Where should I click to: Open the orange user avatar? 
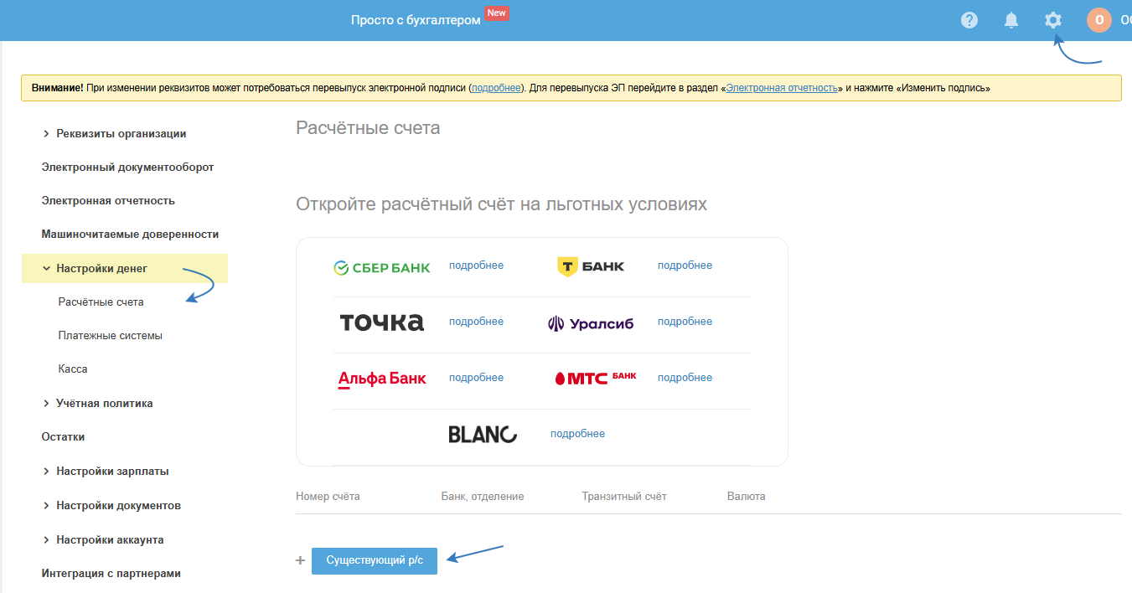(1099, 20)
